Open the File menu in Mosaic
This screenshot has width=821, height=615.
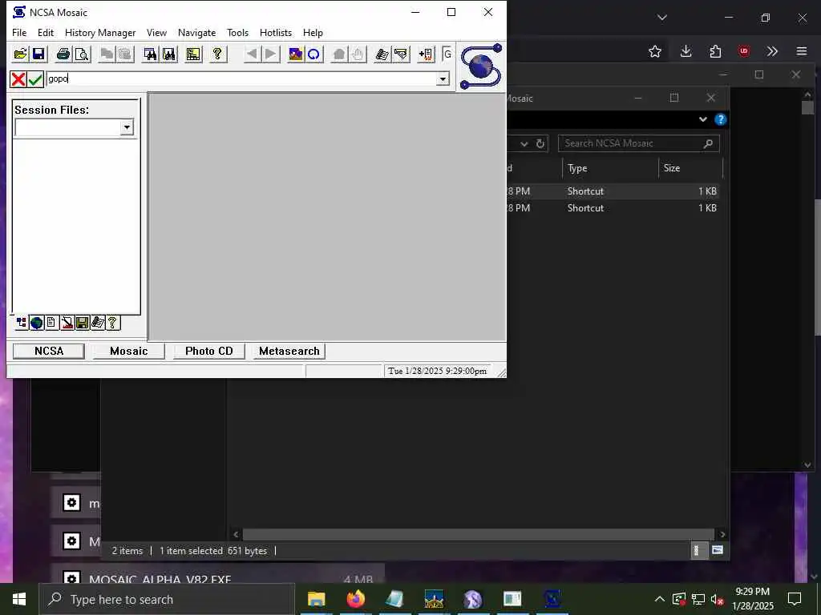coord(19,32)
